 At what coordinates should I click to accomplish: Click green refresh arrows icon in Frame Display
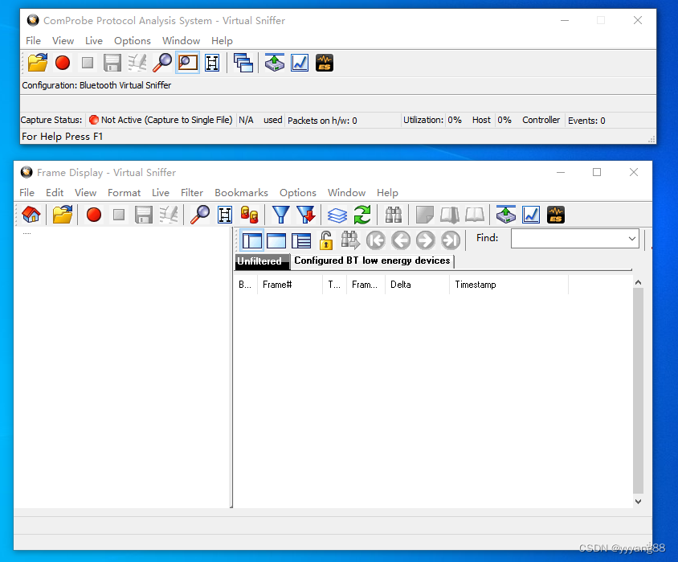pyautogui.click(x=362, y=215)
